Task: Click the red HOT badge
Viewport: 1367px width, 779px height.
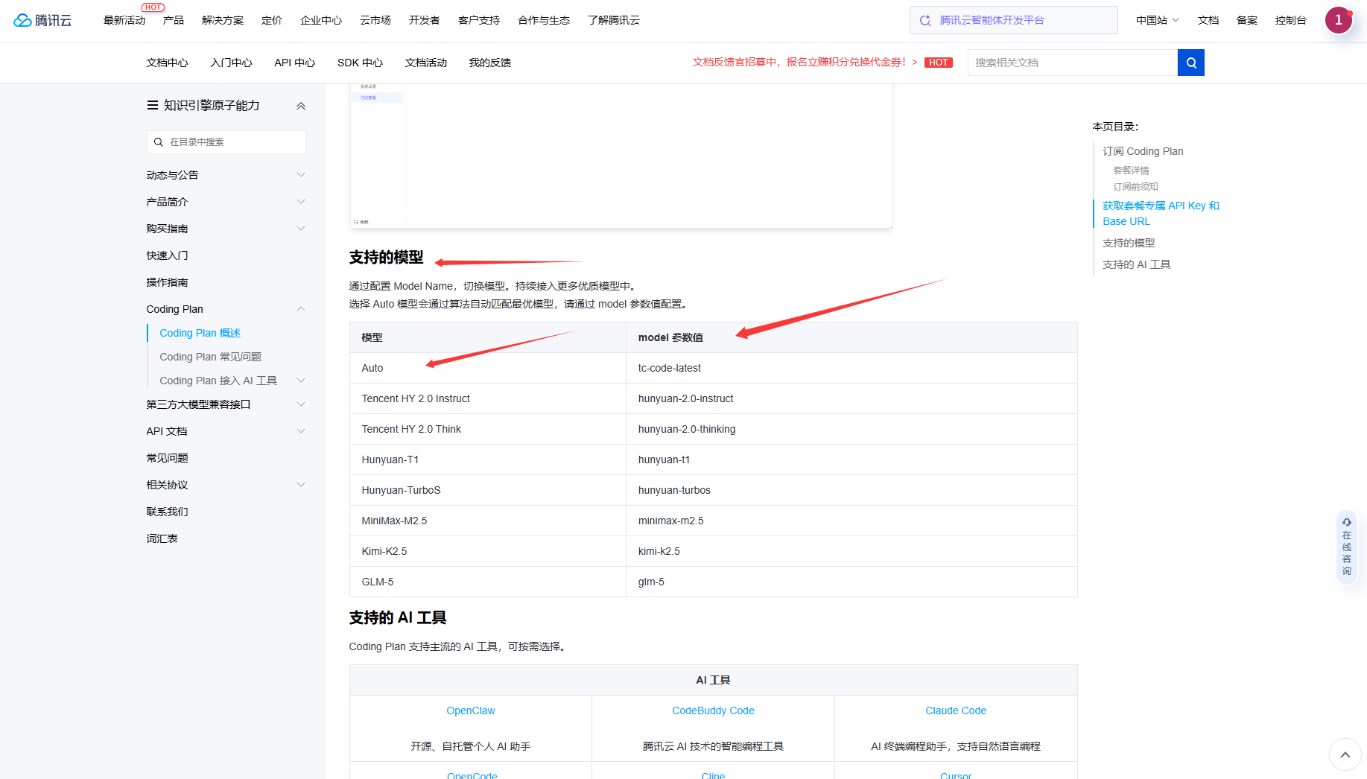Action: click(x=938, y=63)
